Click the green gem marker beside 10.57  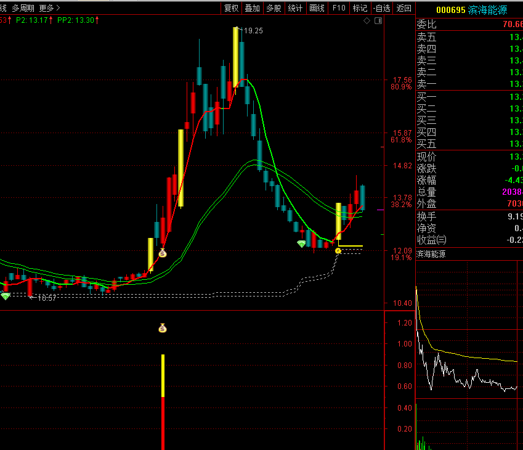coord(6,296)
